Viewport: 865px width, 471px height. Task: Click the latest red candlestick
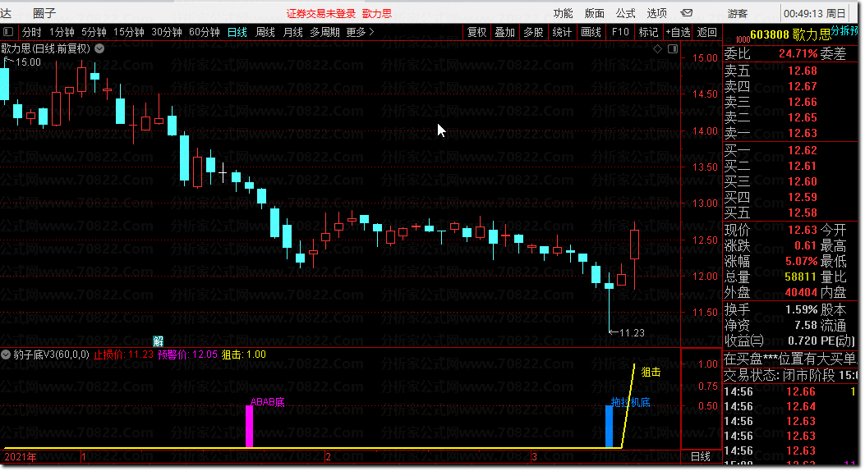(634, 245)
